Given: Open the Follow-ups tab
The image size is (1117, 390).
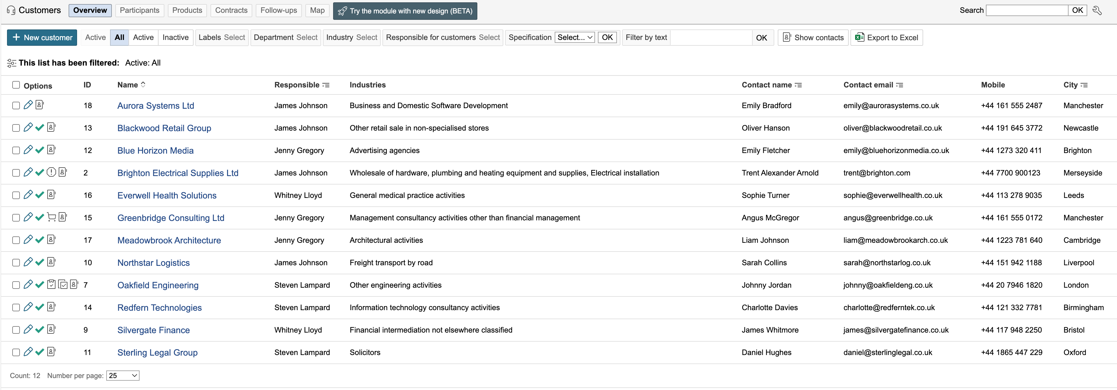Looking at the screenshot, I should [279, 10].
